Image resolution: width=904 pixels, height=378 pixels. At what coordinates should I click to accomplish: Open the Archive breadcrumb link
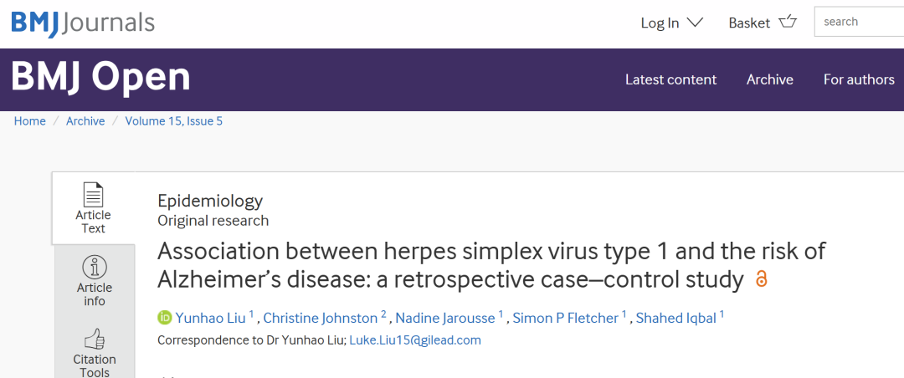85,121
